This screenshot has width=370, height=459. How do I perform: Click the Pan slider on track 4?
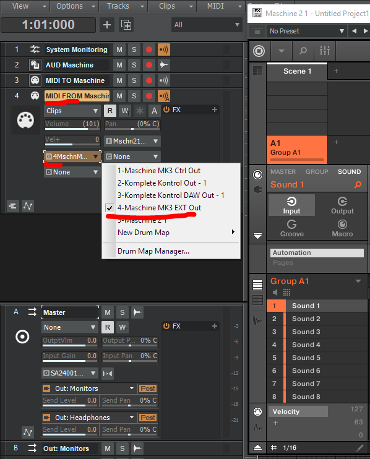[132, 124]
